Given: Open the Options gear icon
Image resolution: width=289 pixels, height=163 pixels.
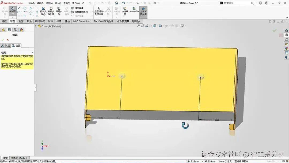Looking at the screenshot, I should 155,3.
